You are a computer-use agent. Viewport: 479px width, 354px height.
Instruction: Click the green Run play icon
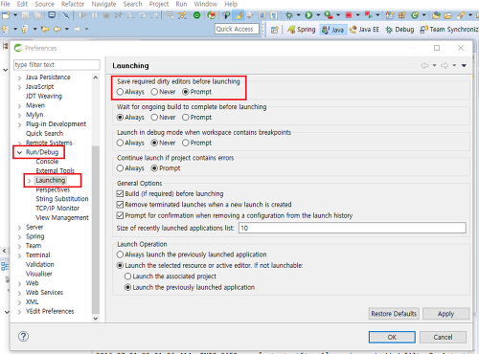(x=308, y=15)
